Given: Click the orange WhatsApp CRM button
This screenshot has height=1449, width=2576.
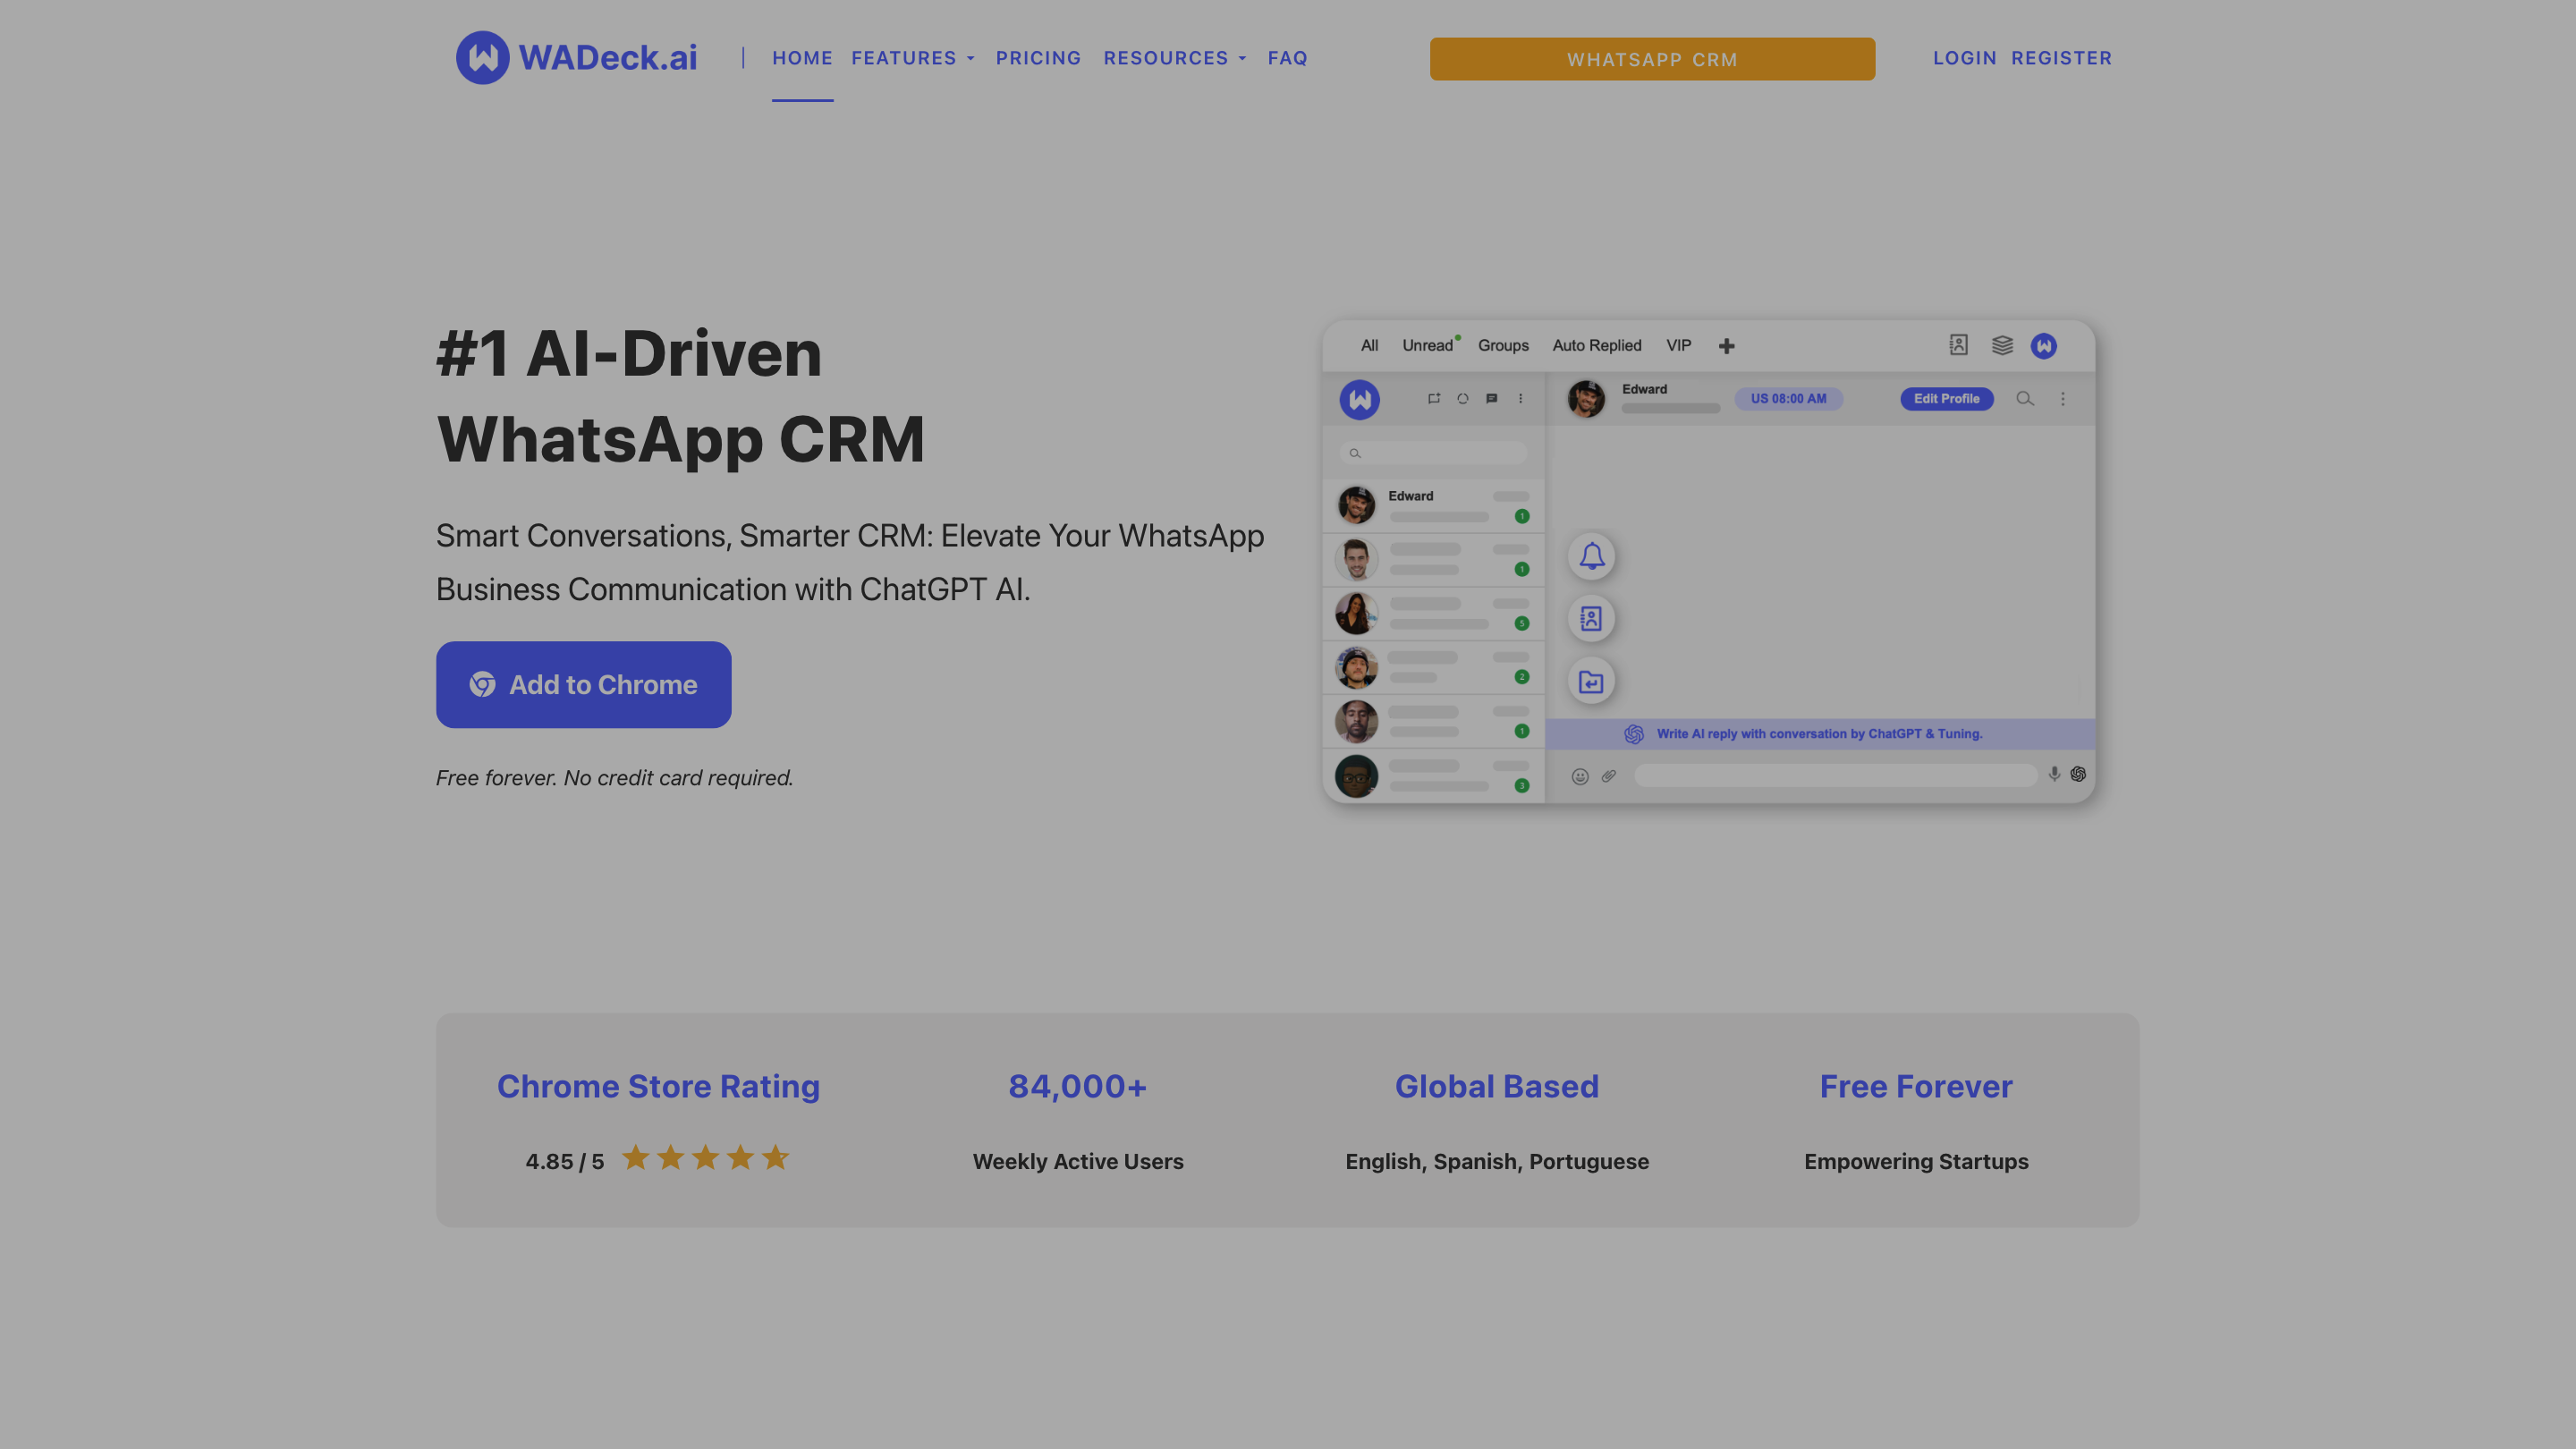Looking at the screenshot, I should (1651, 59).
